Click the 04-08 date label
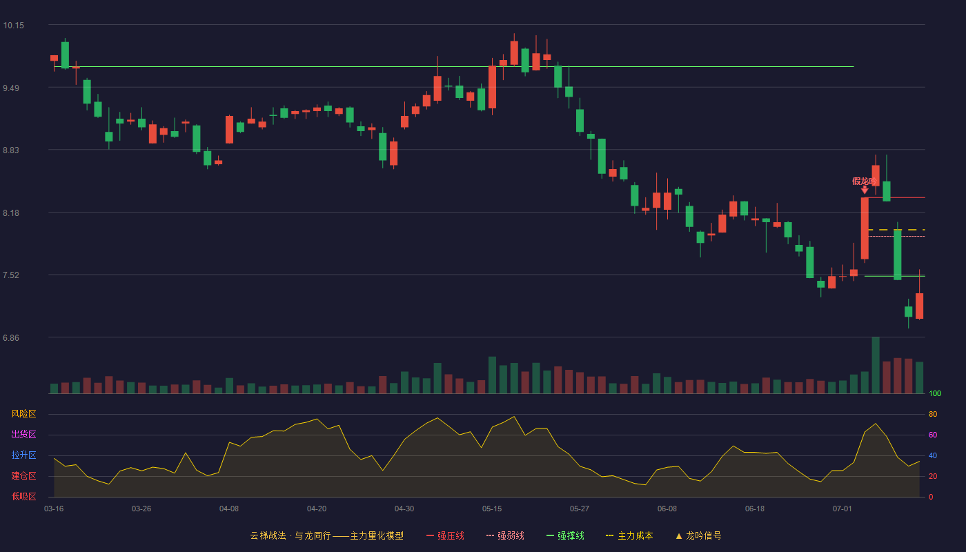966x552 pixels. [x=229, y=509]
